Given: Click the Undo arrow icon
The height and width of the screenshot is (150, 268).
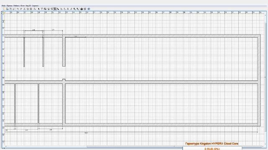Looking at the screenshot, I should coord(18,9).
